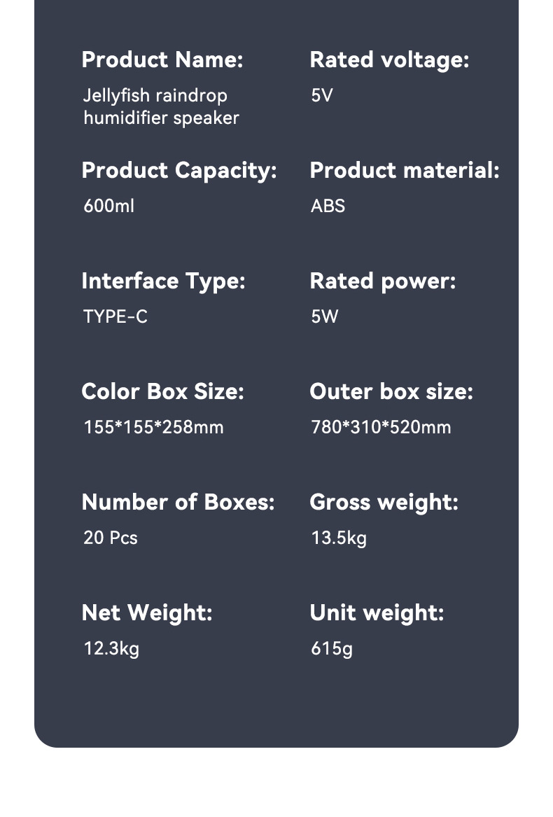Select the 780*310*520mm dimension text
This screenshot has width=553, height=817.
click(381, 427)
